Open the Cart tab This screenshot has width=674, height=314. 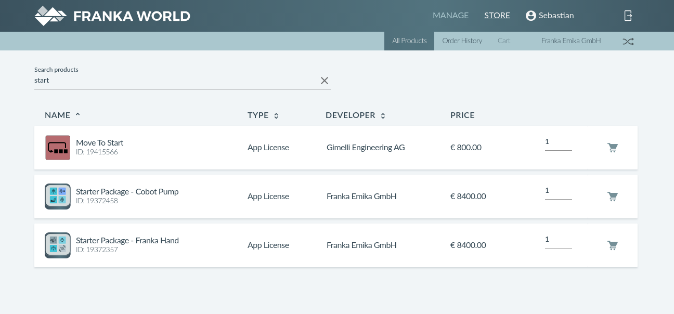[x=504, y=41]
